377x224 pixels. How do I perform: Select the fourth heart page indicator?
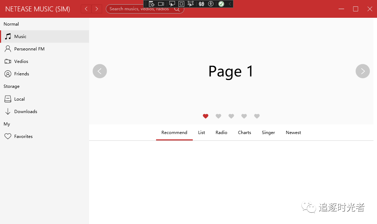(x=244, y=116)
